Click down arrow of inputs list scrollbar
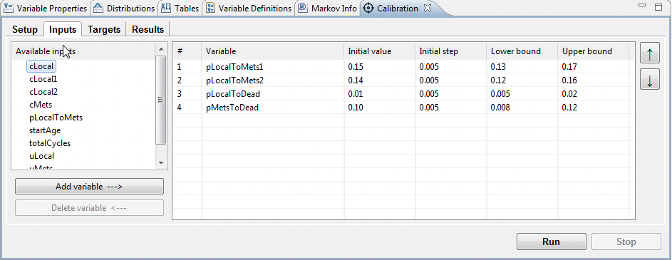This screenshot has width=672, height=260. coord(161,163)
